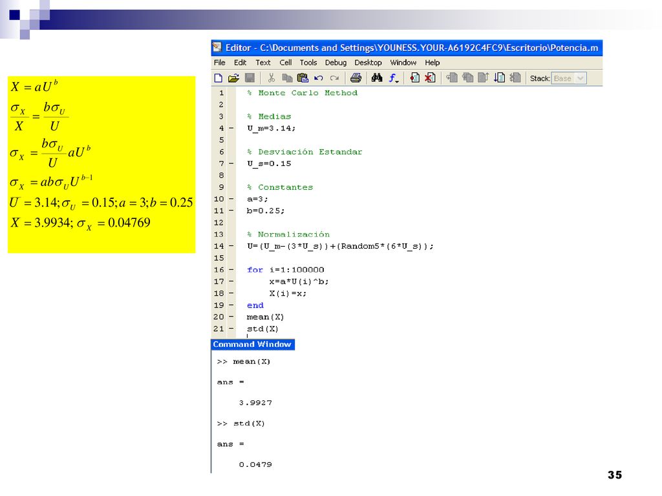Click 'mean(X)' on editor line 20
The width and height of the screenshot is (662, 496).
click(266, 317)
